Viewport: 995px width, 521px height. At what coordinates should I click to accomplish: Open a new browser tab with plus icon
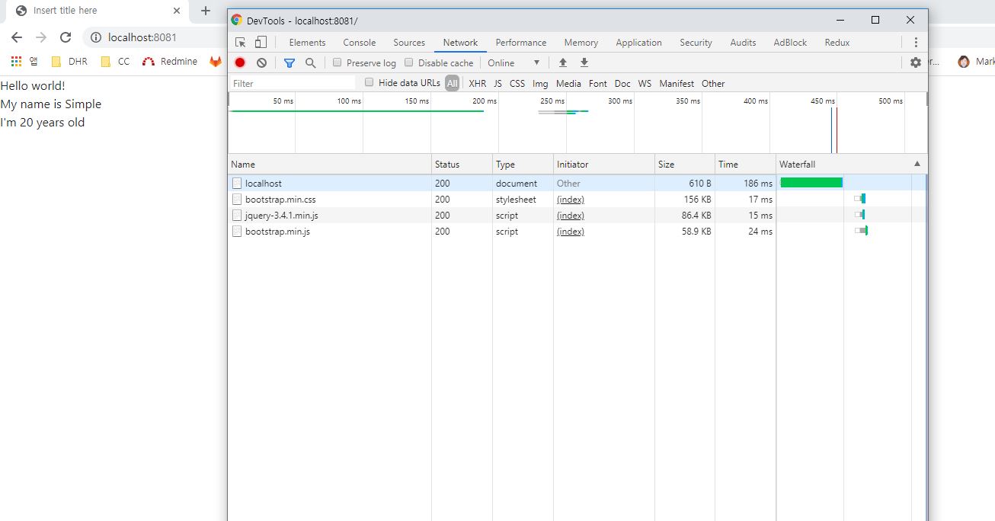(205, 11)
